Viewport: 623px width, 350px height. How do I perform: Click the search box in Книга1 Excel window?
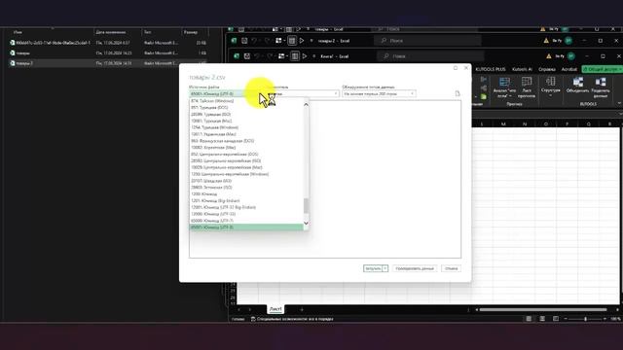430,56
